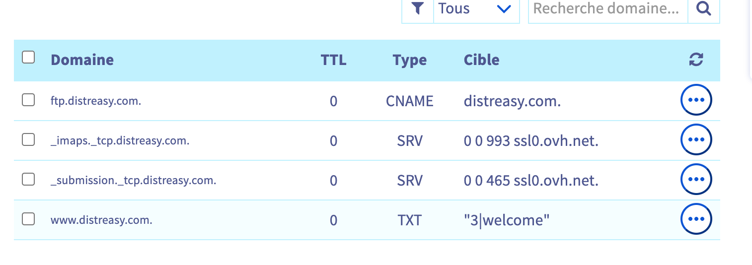Screen dimensions: 752x265
Task: Select the _imaps._tcp.distreasy.com row checkbox
Action: coord(28,140)
